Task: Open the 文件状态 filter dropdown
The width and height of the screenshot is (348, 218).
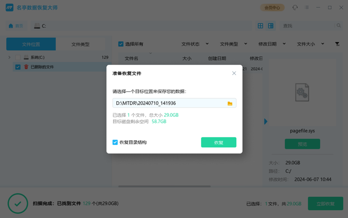Action: click(x=195, y=44)
